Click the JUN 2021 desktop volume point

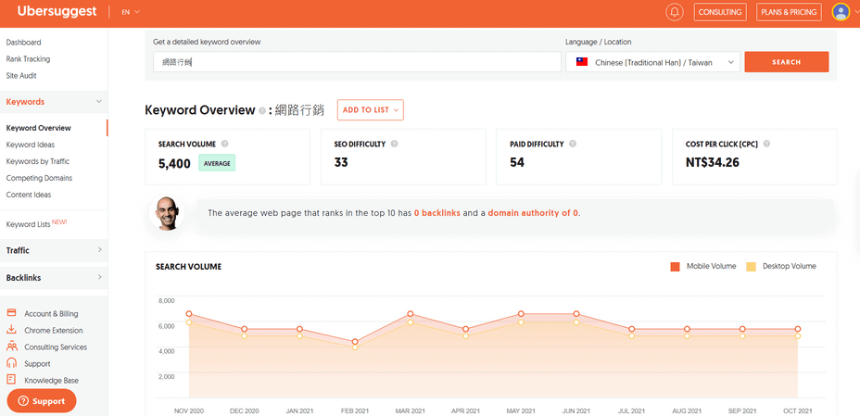tap(576, 322)
